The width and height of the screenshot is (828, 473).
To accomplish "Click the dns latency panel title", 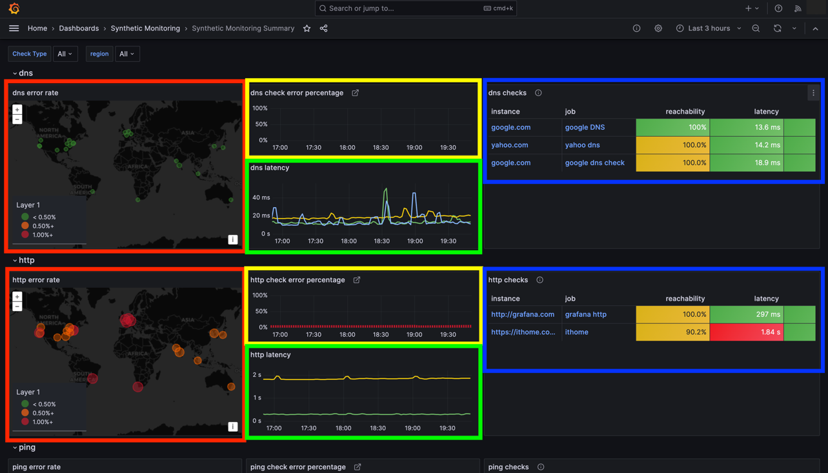I will coord(269,168).
